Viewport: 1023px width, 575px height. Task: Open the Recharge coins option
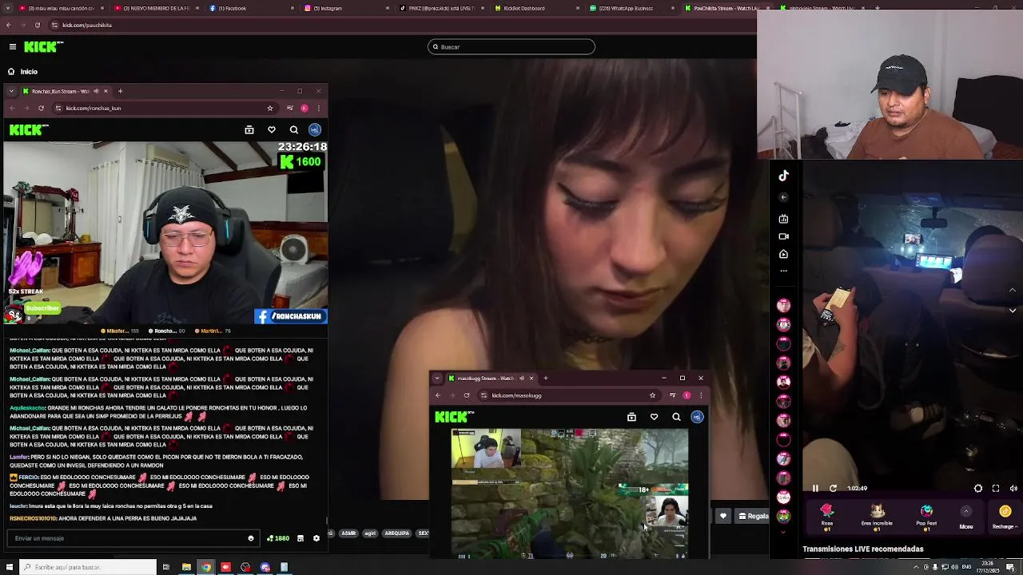tap(1005, 516)
